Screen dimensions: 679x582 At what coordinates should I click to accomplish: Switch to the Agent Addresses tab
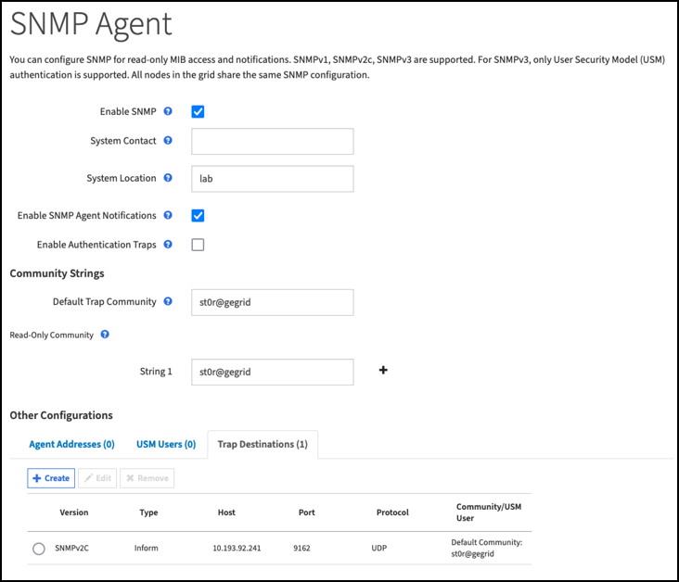tap(71, 445)
